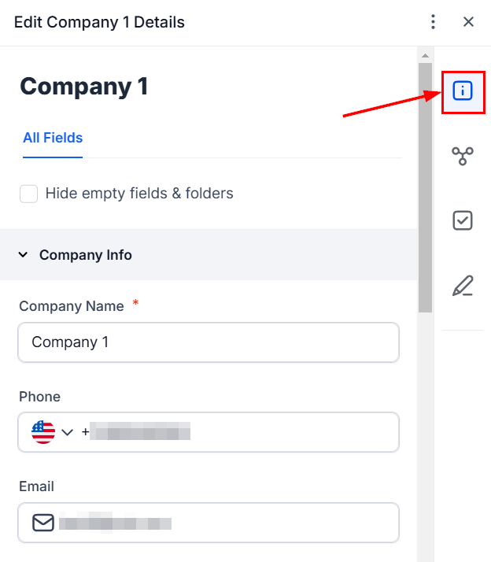The width and height of the screenshot is (491, 562).
Task: Enable Hide empty fields & folders checkbox
Action: pyautogui.click(x=29, y=194)
